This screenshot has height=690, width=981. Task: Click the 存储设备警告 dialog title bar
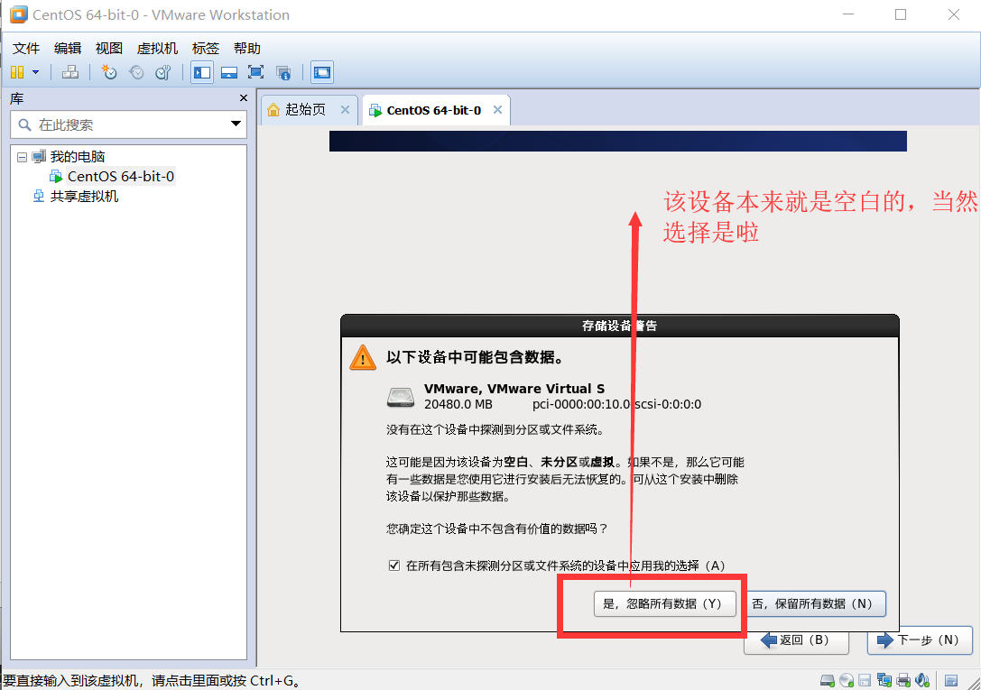(619, 326)
